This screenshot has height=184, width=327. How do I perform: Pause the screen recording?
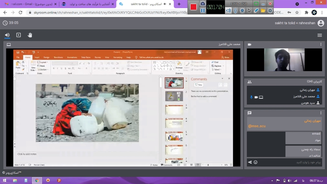coord(203,10)
